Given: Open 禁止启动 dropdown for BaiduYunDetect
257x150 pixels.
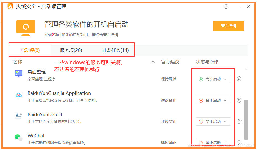Looking at the screenshot, I should tap(213, 122).
